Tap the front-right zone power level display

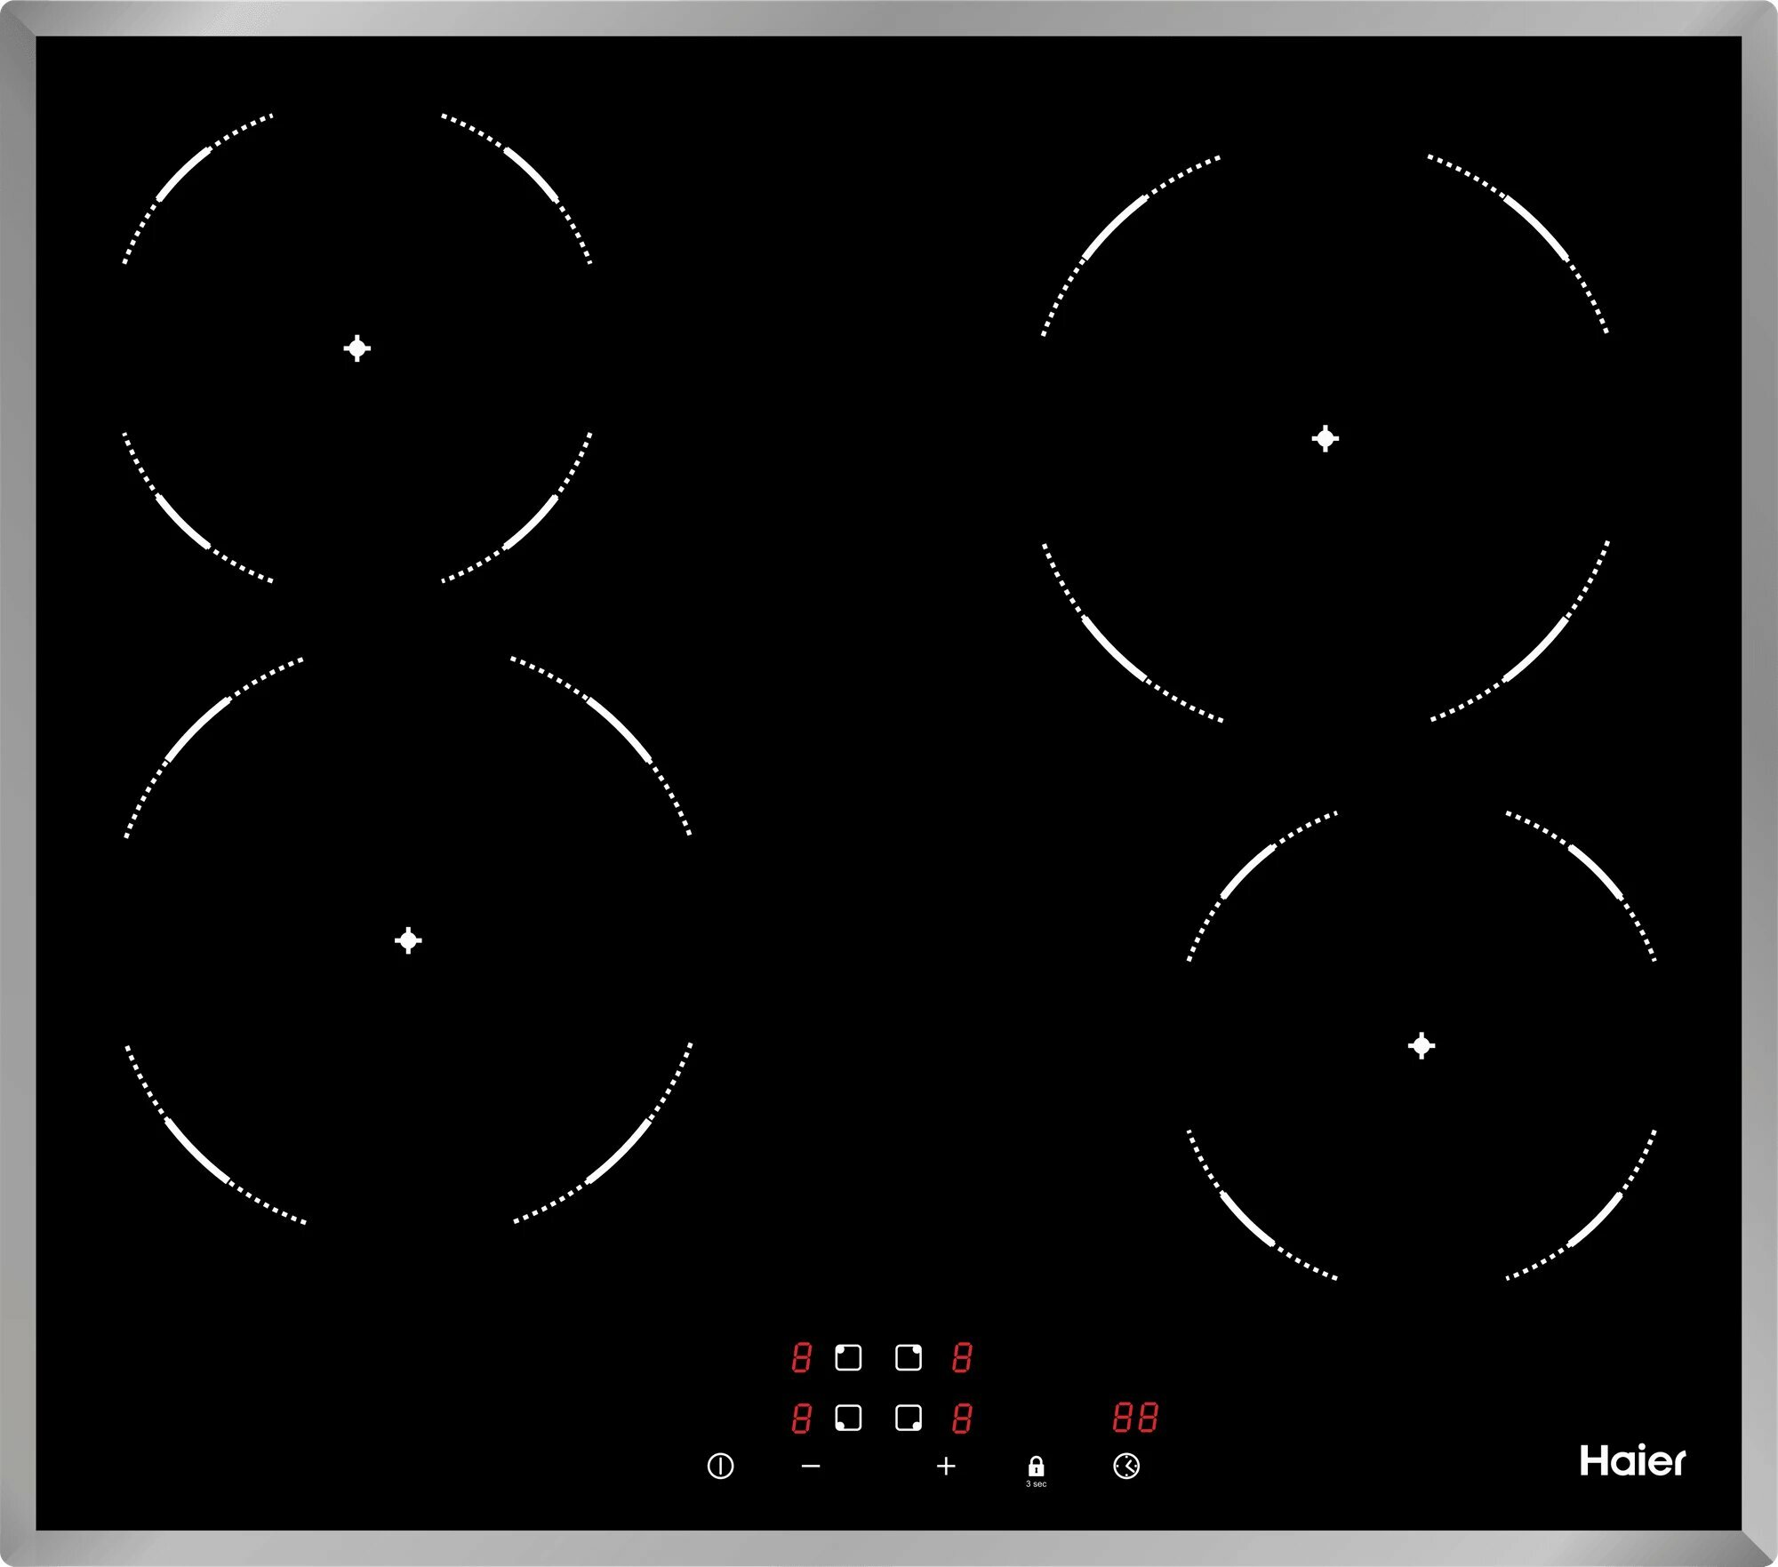pos(961,1418)
